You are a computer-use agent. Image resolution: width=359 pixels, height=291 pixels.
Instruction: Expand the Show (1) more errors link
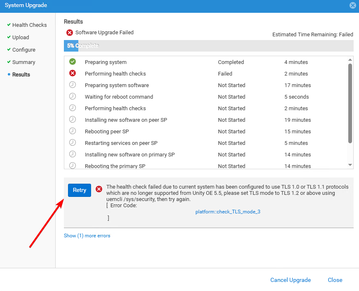87,236
